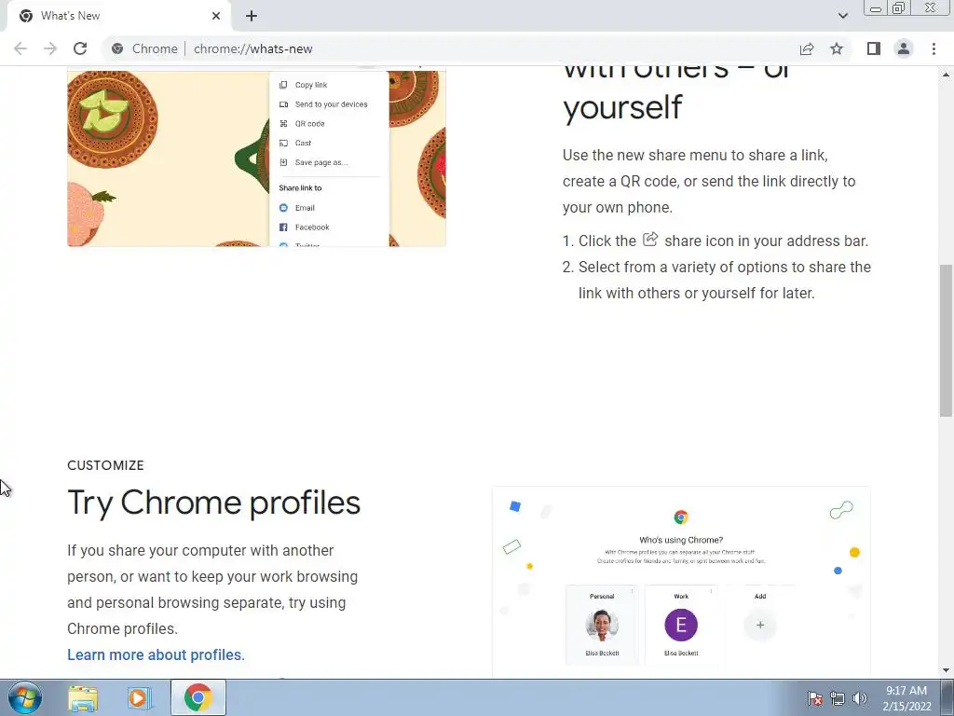Click 'Cast' in the share menu illustration
954x716 pixels.
(x=303, y=143)
